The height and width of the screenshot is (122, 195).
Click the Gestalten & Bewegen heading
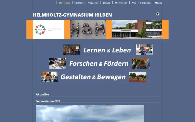[x=93, y=77]
